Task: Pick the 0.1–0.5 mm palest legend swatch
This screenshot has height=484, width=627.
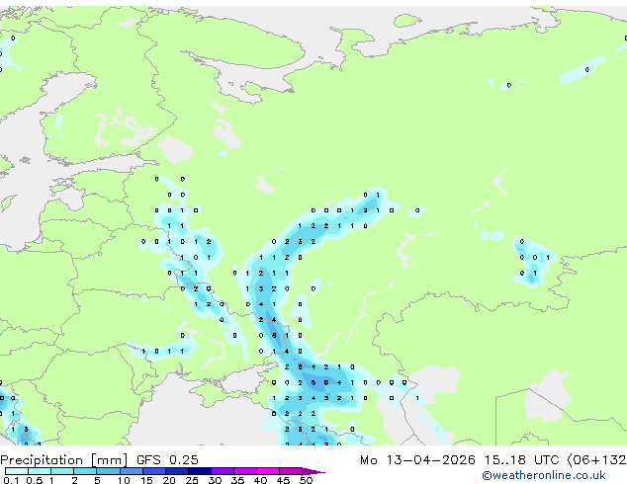Action: pyautogui.click(x=17, y=471)
